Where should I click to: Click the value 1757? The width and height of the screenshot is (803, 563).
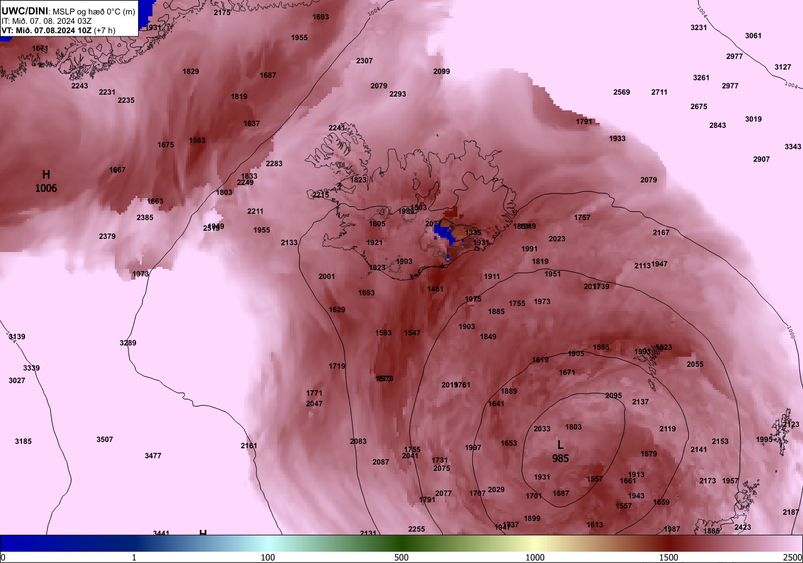(582, 218)
